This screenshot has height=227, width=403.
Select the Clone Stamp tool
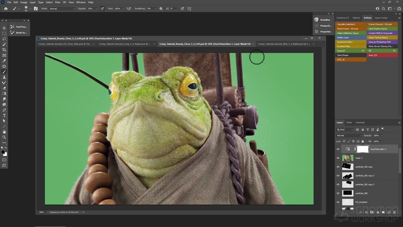4,77
